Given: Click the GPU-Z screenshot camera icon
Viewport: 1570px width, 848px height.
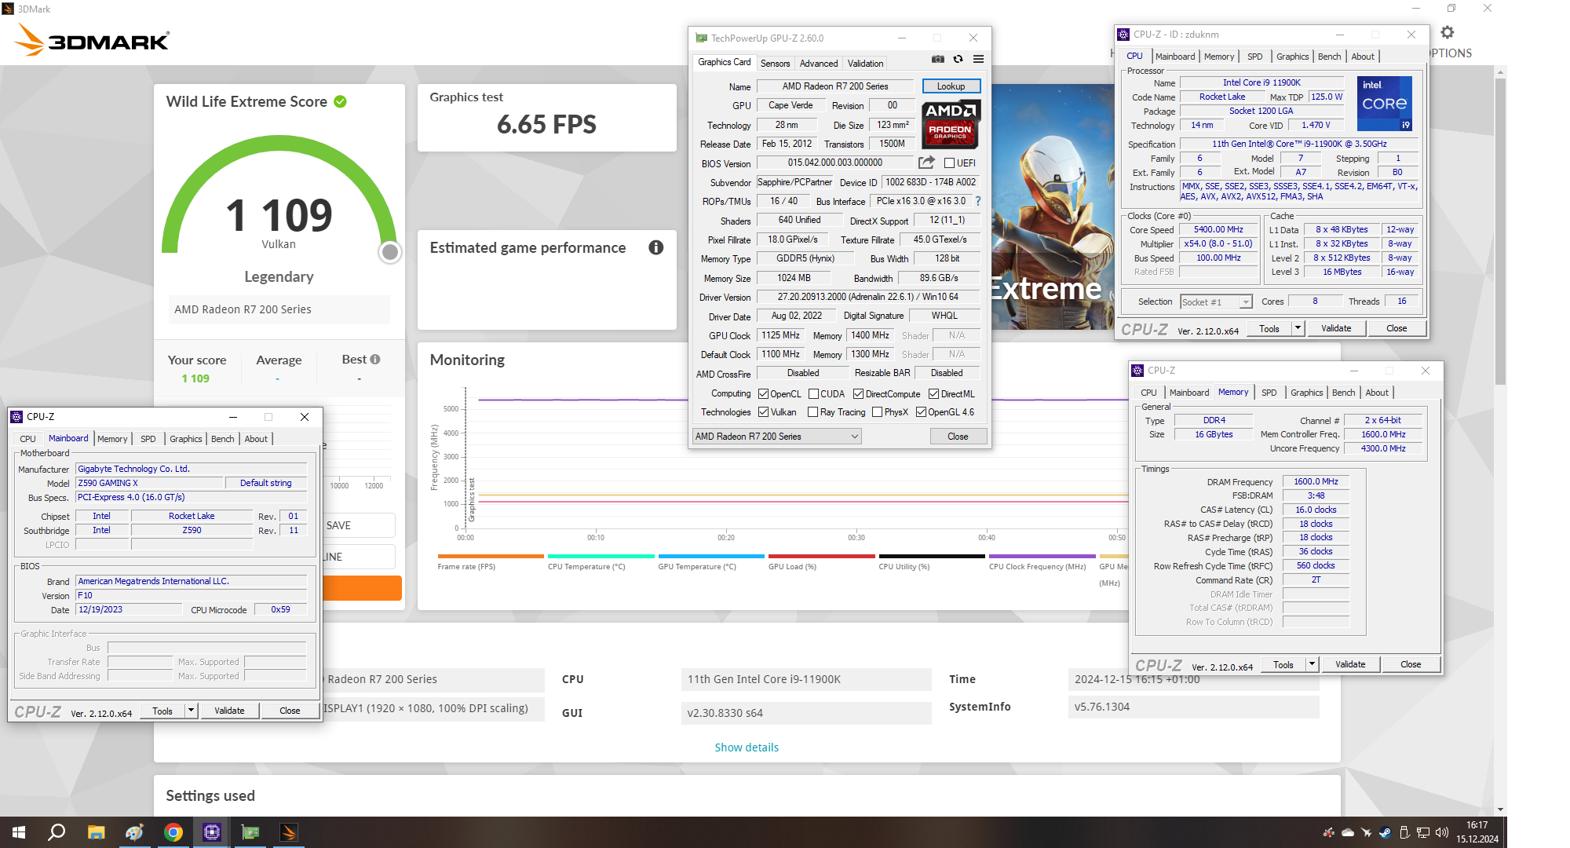Looking at the screenshot, I should (x=937, y=59).
